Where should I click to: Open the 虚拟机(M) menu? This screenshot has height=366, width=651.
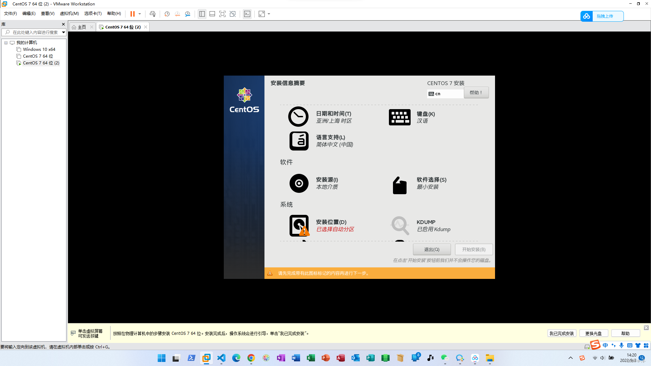[x=70, y=14]
